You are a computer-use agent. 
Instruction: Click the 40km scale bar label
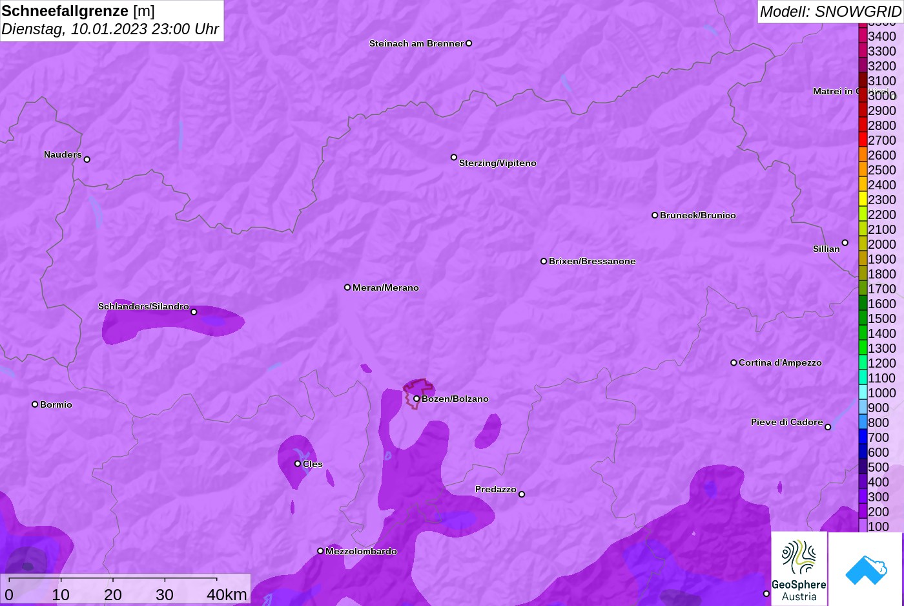point(227,594)
